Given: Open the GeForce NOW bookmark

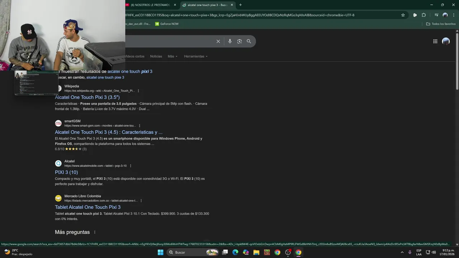Looking at the screenshot, I should coord(167,24).
